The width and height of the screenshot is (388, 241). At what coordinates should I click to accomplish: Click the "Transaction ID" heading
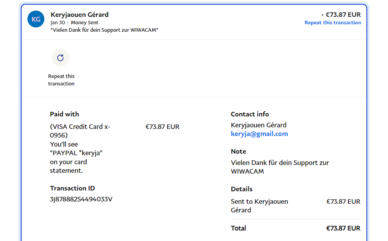point(73,188)
